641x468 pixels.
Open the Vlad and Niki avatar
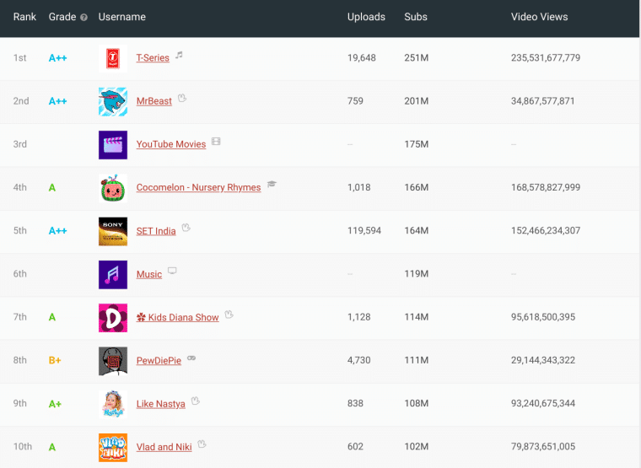pos(113,448)
